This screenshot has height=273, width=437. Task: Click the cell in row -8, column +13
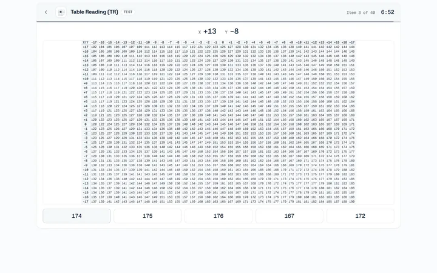[x=322, y=161]
